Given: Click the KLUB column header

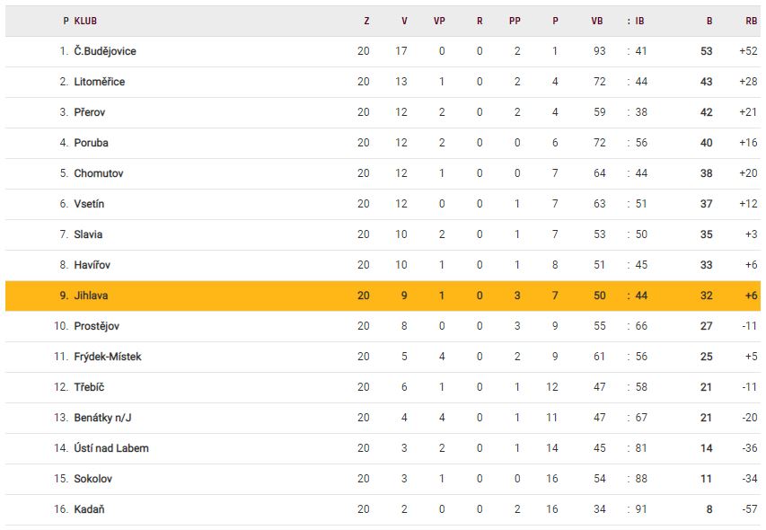Looking at the screenshot, I should [x=86, y=21].
